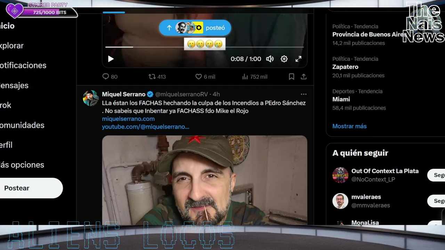The width and height of the screenshot is (445, 250).
Task: Share the video tweet
Action: [304, 77]
